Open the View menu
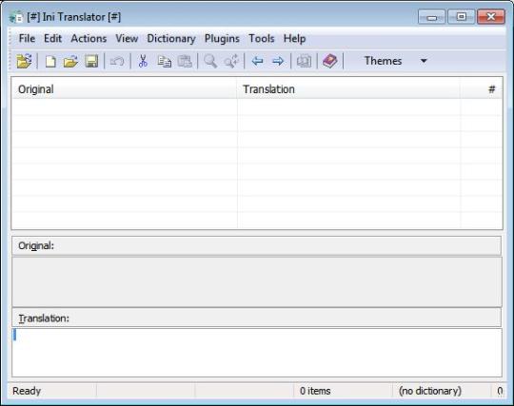The width and height of the screenshot is (514, 406). [x=127, y=39]
